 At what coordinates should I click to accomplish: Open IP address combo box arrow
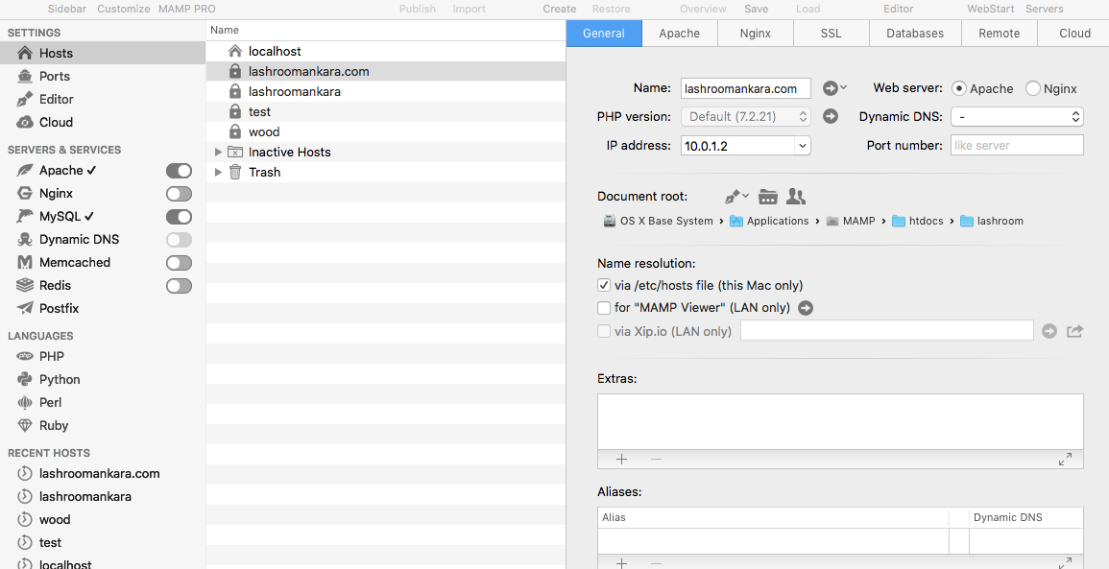coord(802,146)
